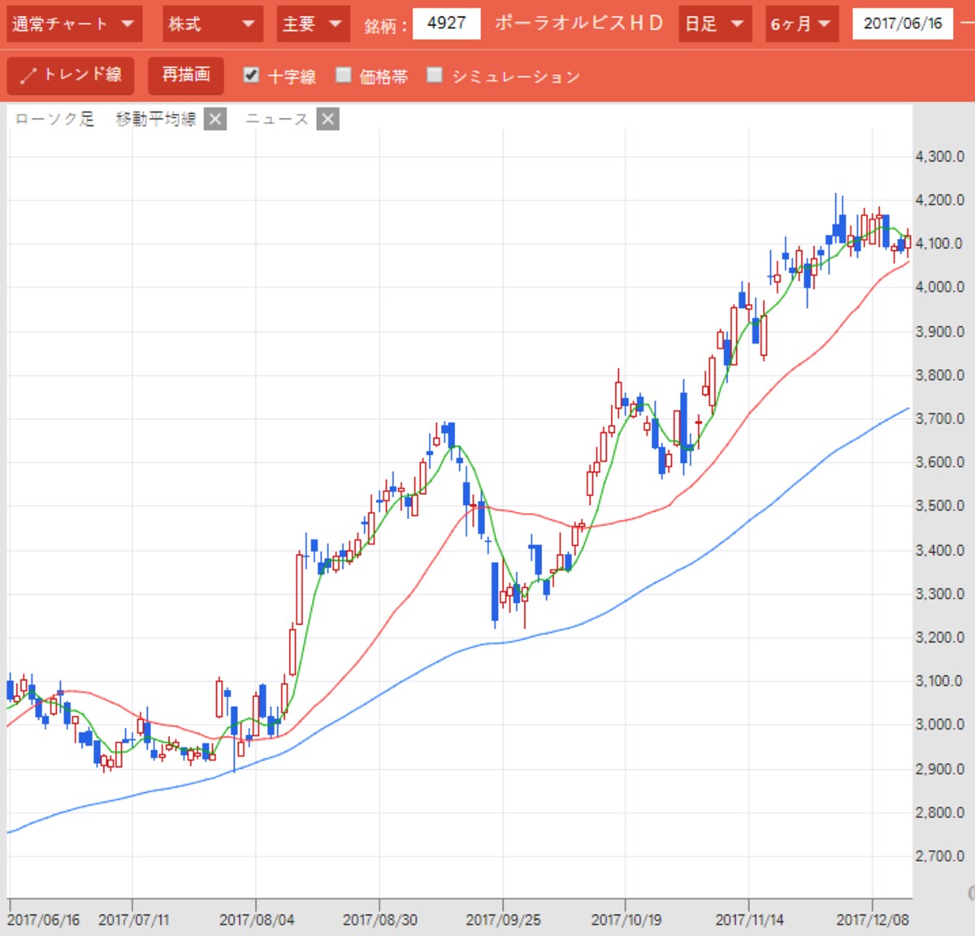The width and height of the screenshot is (975, 936).
Task: Open the 6ヶ月 period dropdown
Action: point(802,24)
